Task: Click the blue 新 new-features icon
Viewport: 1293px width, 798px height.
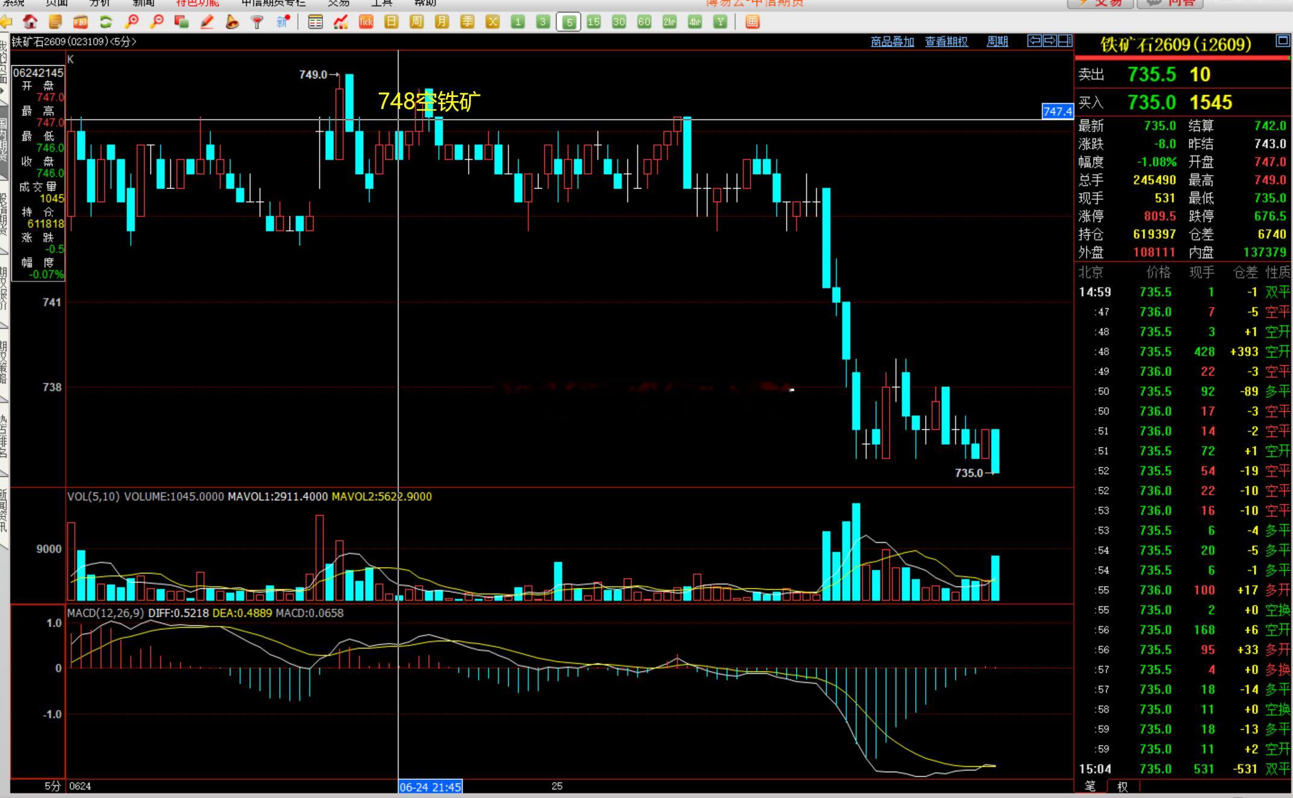Action: [x=282, y=22]
